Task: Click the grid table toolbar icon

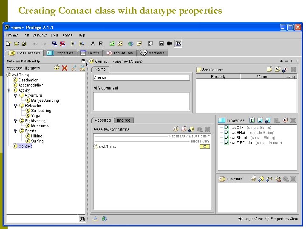Action: click(x=169, y=43)
